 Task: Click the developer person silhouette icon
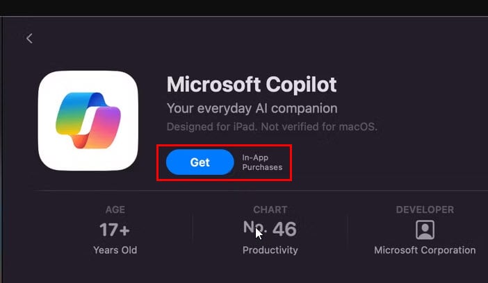(x=425, y=230)
